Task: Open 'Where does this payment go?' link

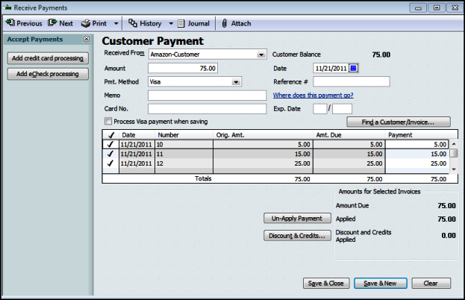Action: point(313,96)
